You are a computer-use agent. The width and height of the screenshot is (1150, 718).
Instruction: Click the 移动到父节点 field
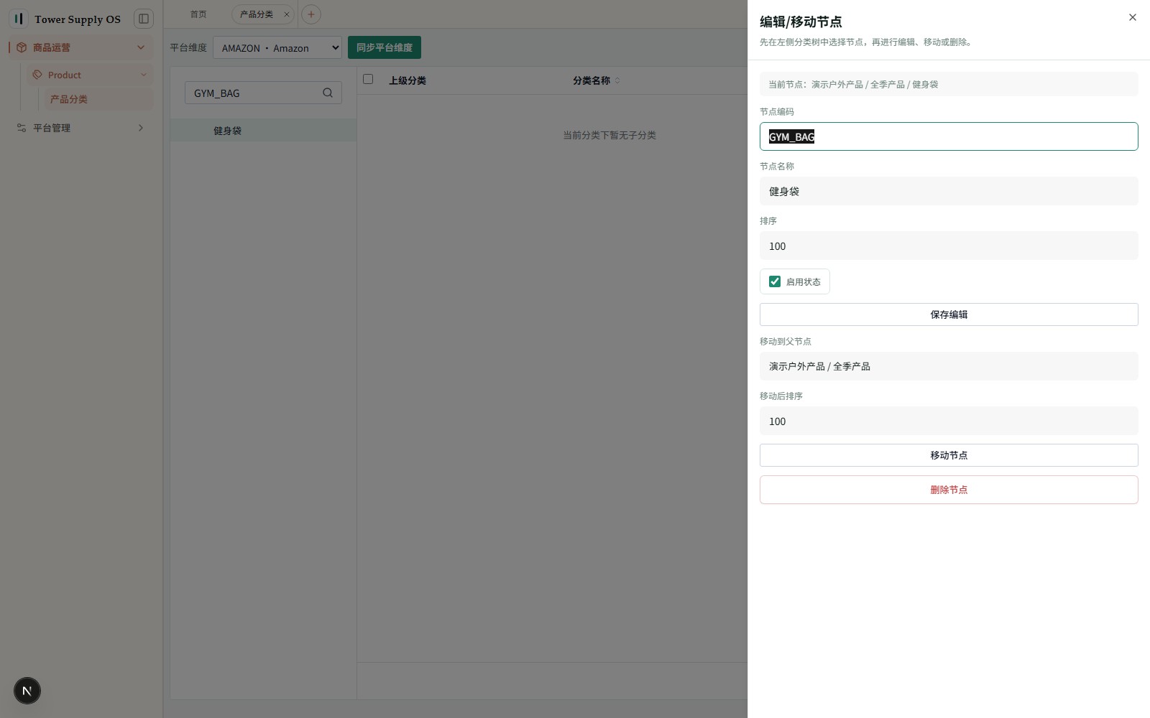[x=949, y=366]
